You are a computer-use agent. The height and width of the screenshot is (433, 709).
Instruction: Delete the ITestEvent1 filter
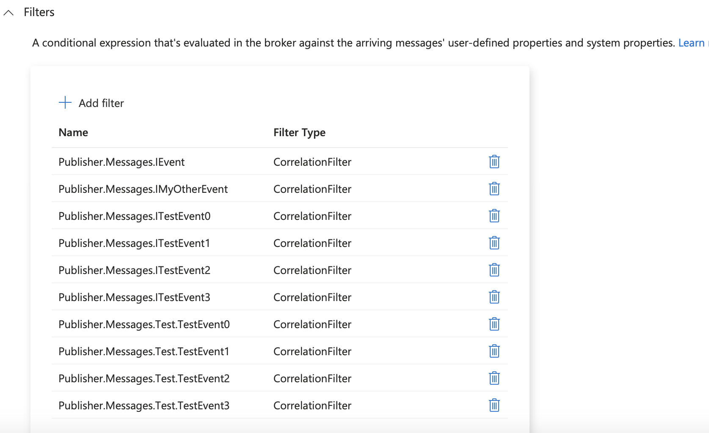point(494,243)
